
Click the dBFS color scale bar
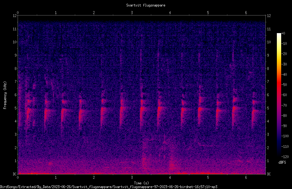click(x=279, y=95)
